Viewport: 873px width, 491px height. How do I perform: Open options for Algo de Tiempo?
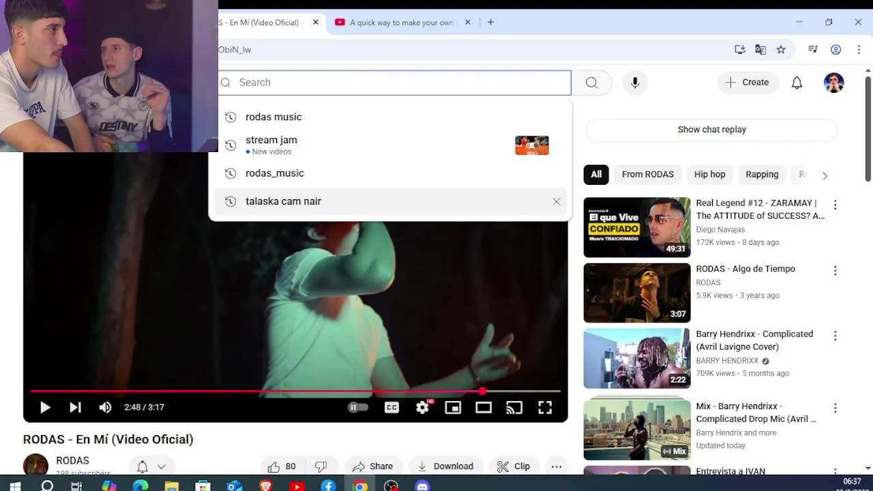835,271
